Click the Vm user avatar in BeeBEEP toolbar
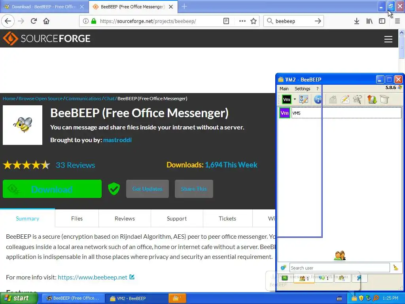405x304 pixels. click(x=286, y=99)
